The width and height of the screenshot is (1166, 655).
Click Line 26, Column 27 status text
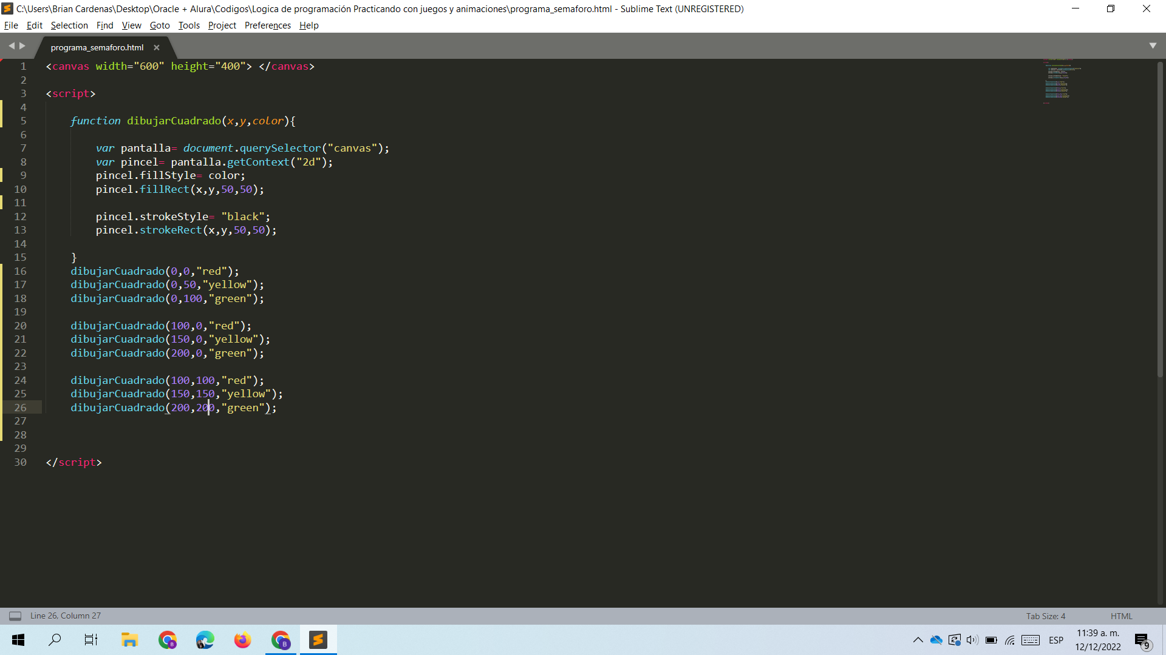pos(66,616)
